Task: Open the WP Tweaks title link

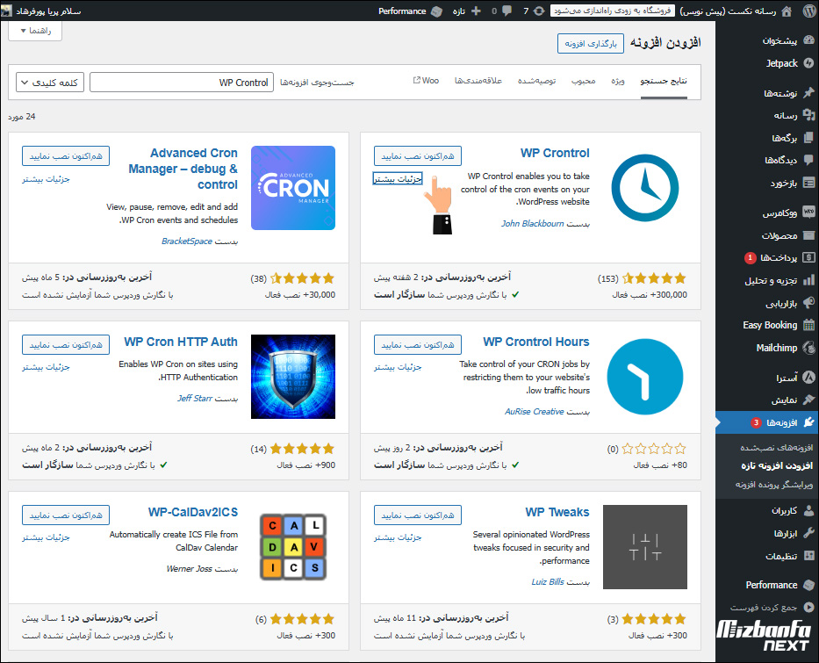Action: point(557,512)
